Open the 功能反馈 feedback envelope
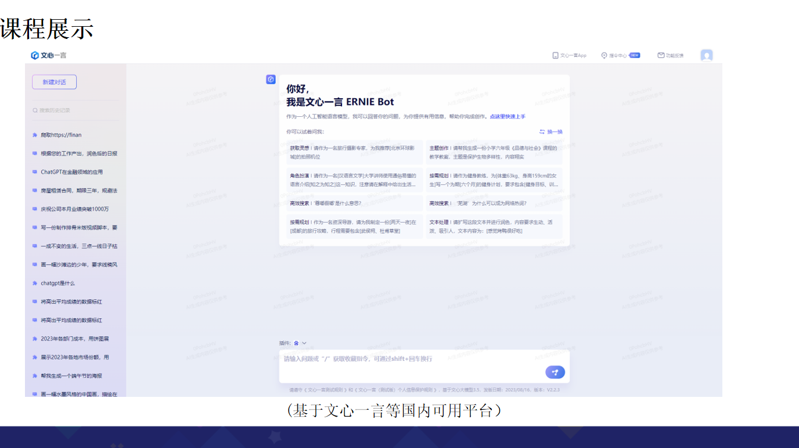This screenshot has width=799, height=448. (670, 55)
